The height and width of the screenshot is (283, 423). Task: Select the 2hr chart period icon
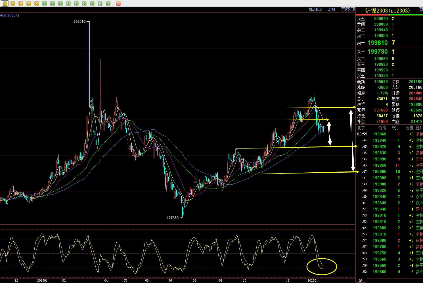tap(92, 3)
